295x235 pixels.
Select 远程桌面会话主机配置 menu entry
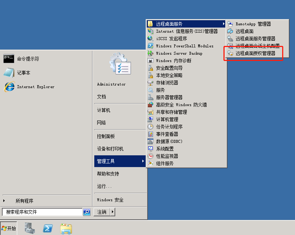click(258, 46)
